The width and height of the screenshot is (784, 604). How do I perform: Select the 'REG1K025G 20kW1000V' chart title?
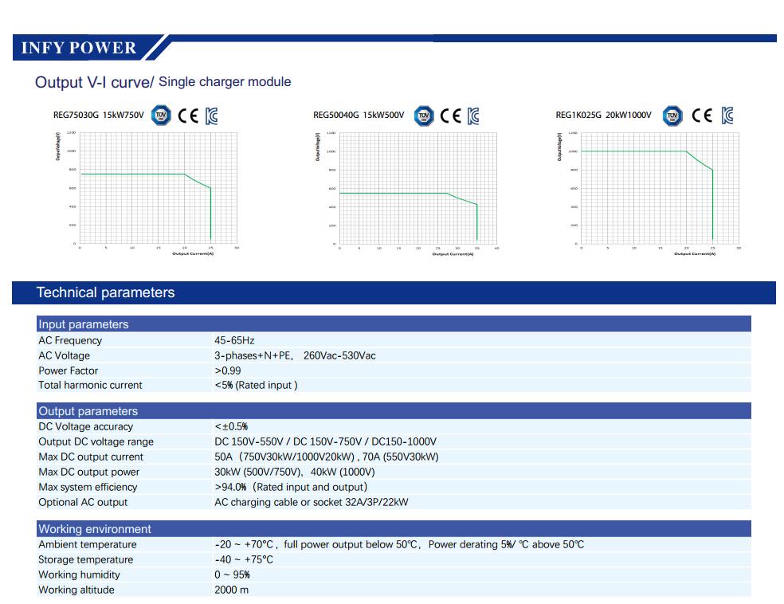[603, 115]
